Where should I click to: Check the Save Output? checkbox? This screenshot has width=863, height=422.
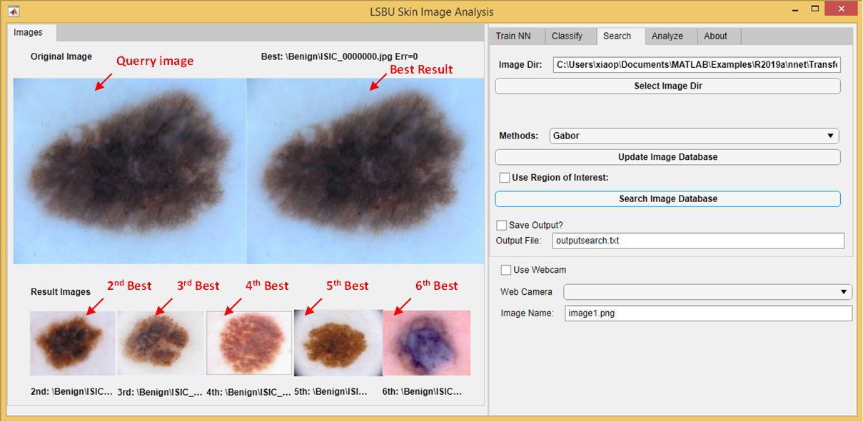pos(501,225)
